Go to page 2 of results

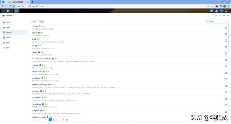coord(53,120)
